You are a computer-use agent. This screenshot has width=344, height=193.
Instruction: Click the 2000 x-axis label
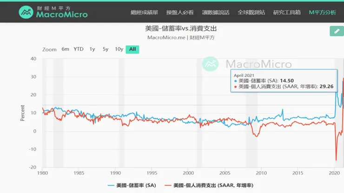(188, 173)
